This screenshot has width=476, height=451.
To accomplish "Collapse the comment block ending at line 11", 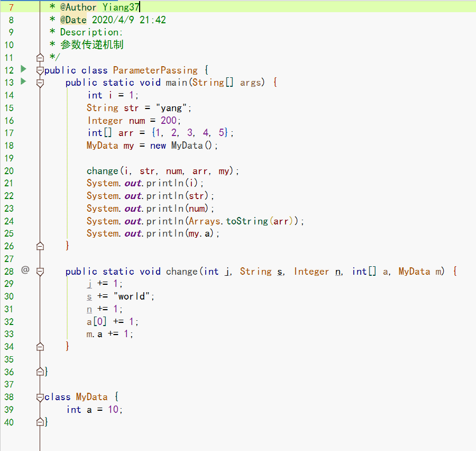I will (40, 58).
